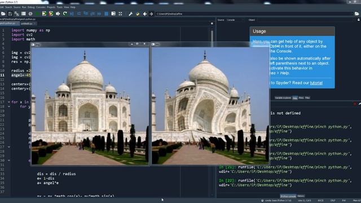Open file using the folder toolbar icon
This screenshot has height=203, width=361.
point(3,14)
